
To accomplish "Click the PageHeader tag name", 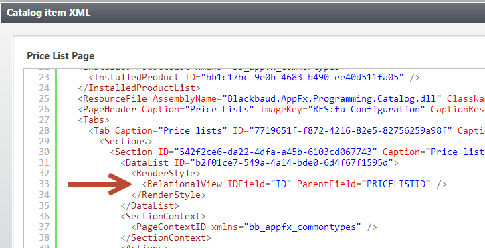I will pyautogui.click(x=110, y=109).
